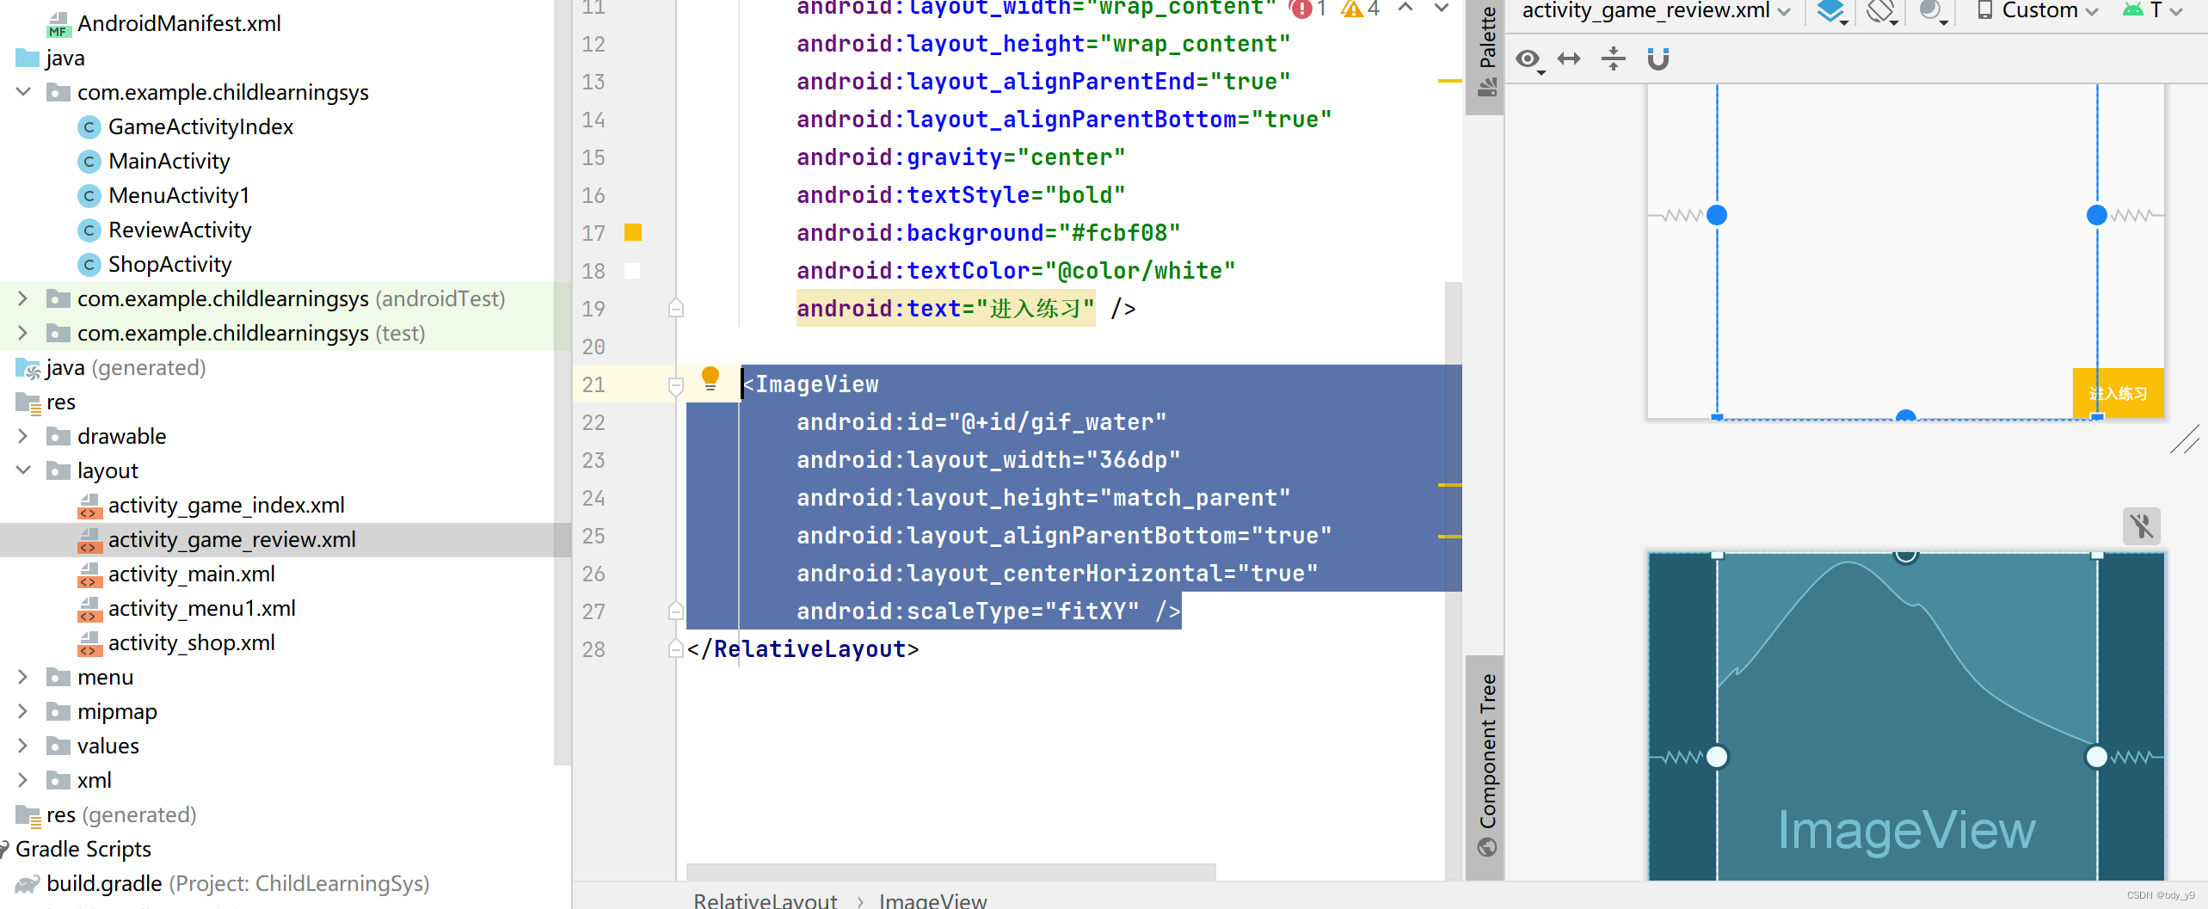Viewport: 2208px width, 909px height.
Task: Open the view options eye icon above the preview
Action: pyautogui.click(x=1528, y=60)
